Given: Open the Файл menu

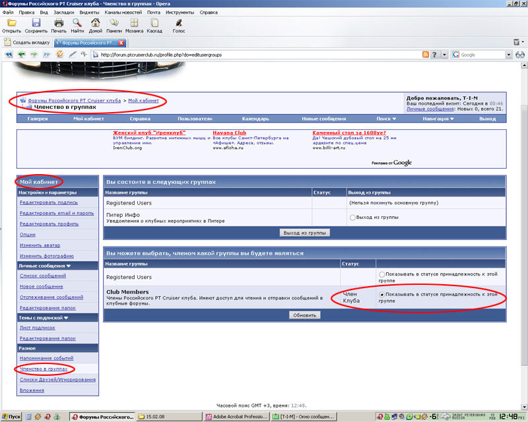Looking at the screenshot, I should [8, 13].
